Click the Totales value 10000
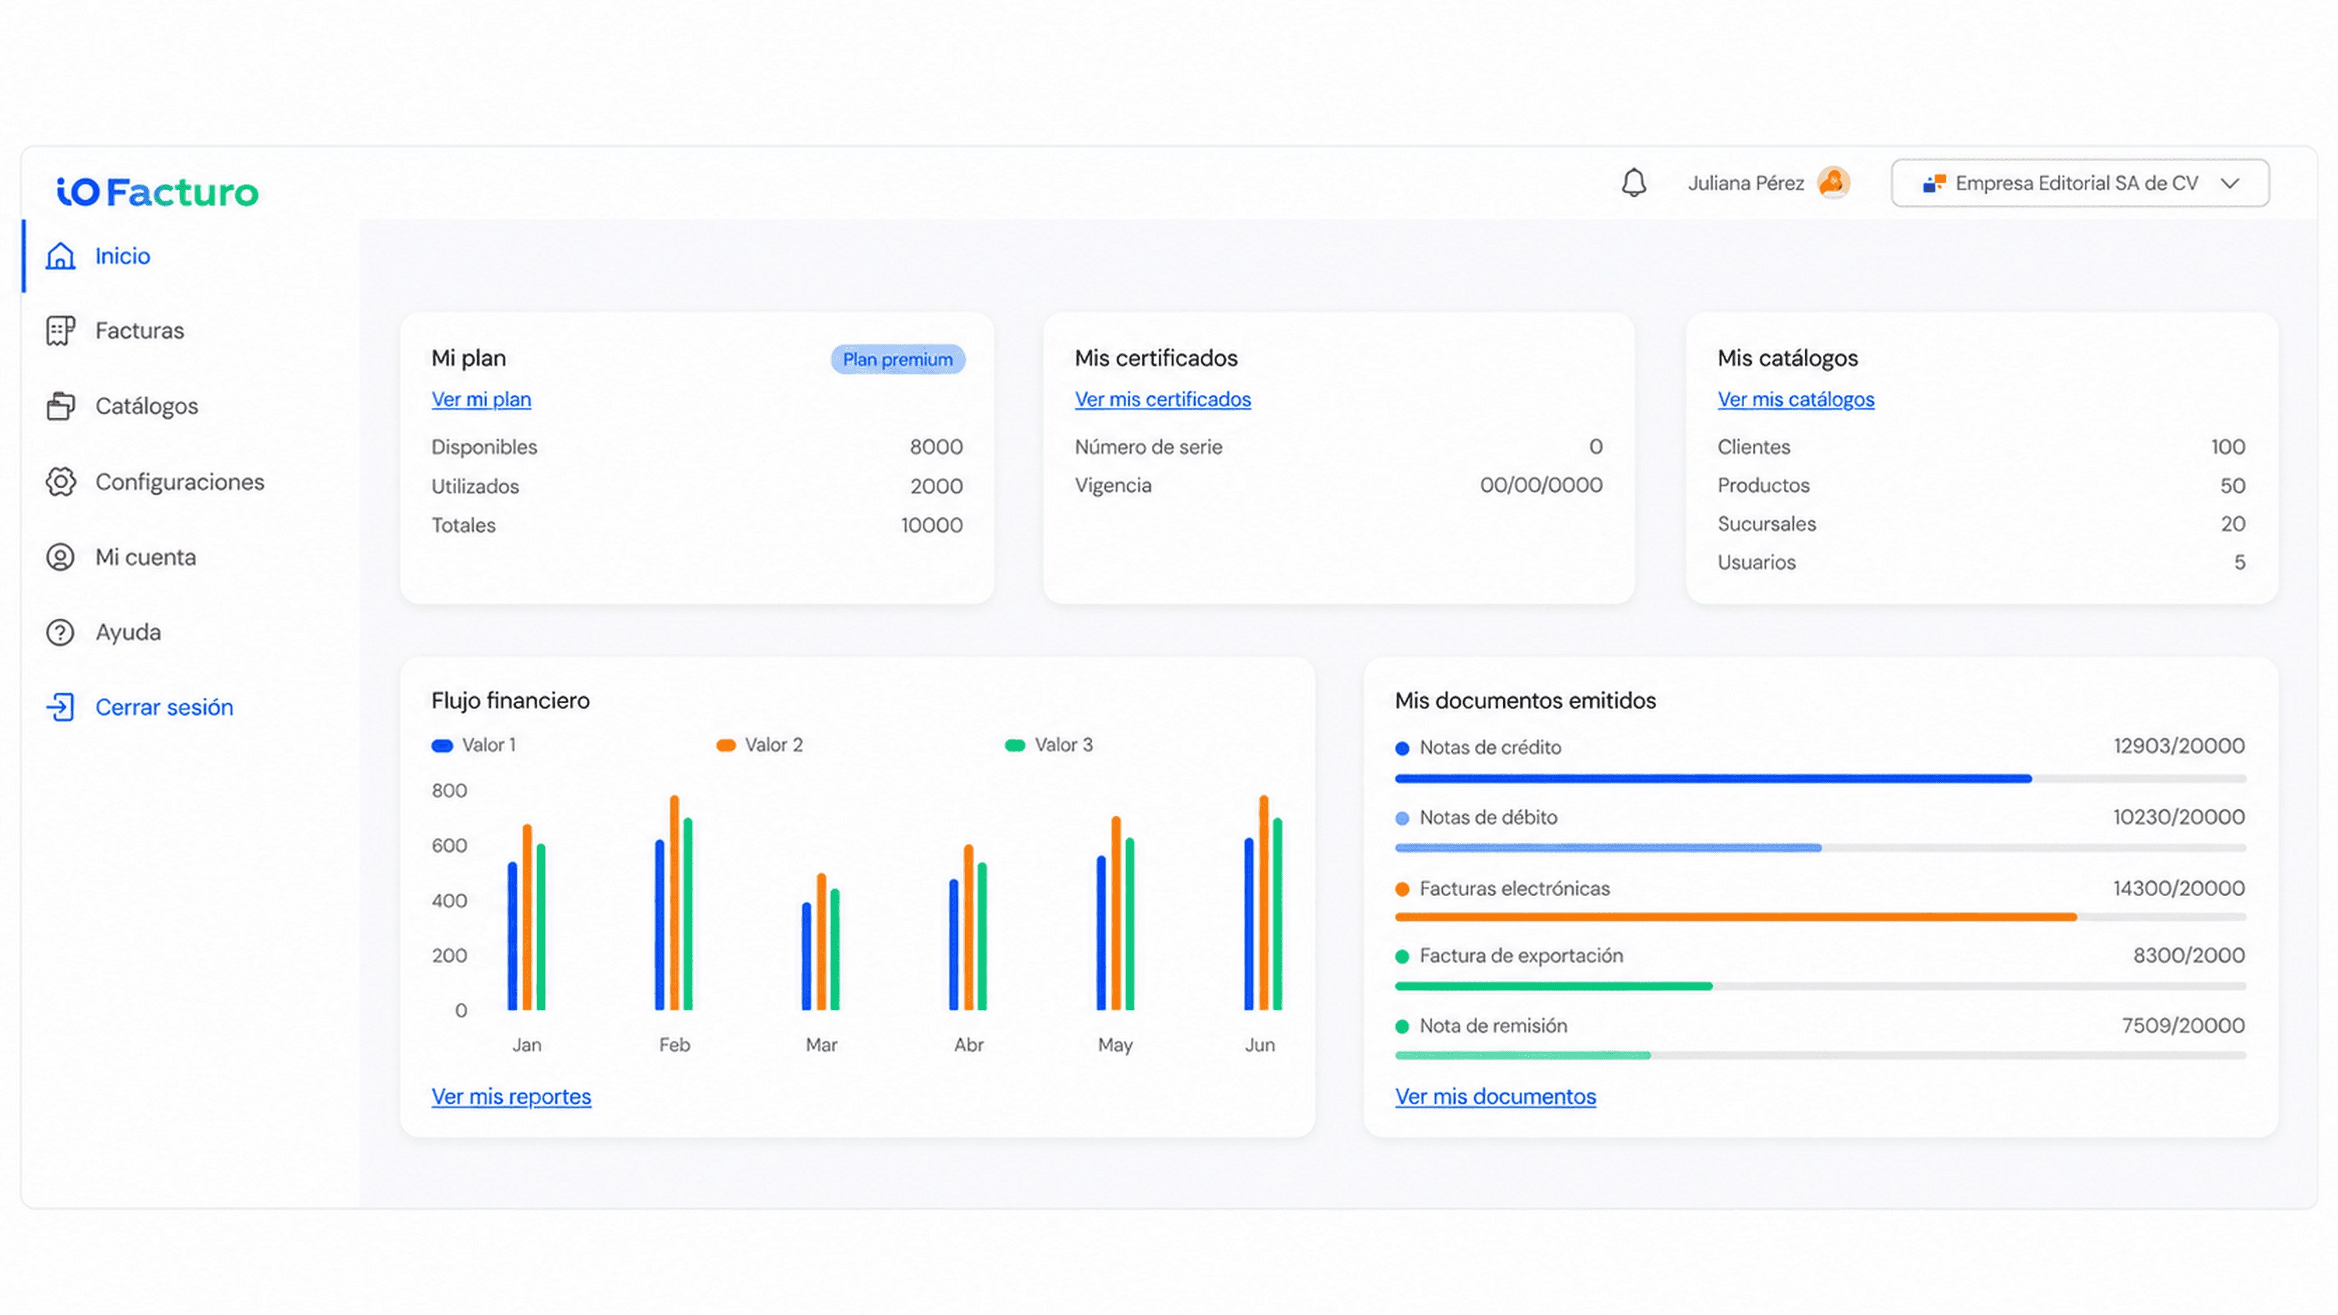2338x1315 pixels. pos(931,525)
